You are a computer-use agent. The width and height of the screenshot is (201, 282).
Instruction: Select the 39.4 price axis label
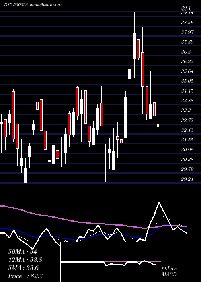[185, 8]
